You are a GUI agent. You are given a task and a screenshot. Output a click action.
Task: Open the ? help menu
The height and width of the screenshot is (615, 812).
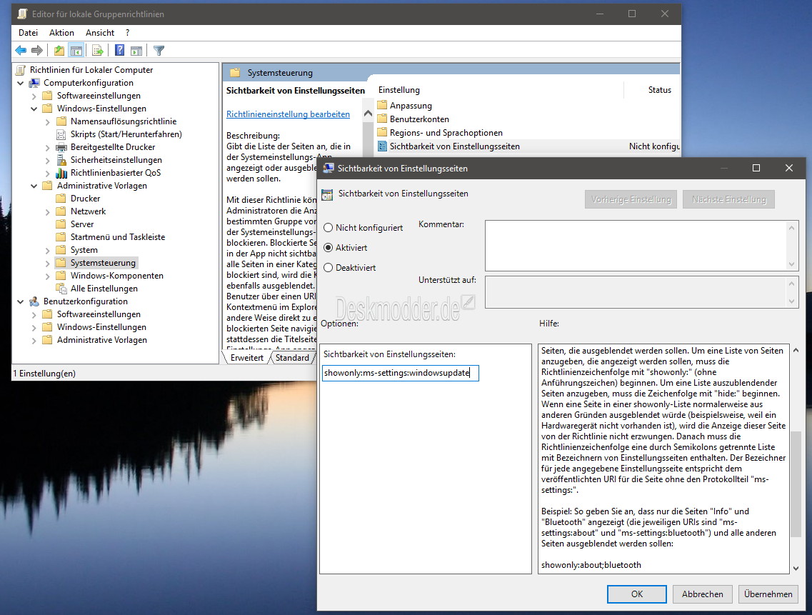click(x=127, y=33)
